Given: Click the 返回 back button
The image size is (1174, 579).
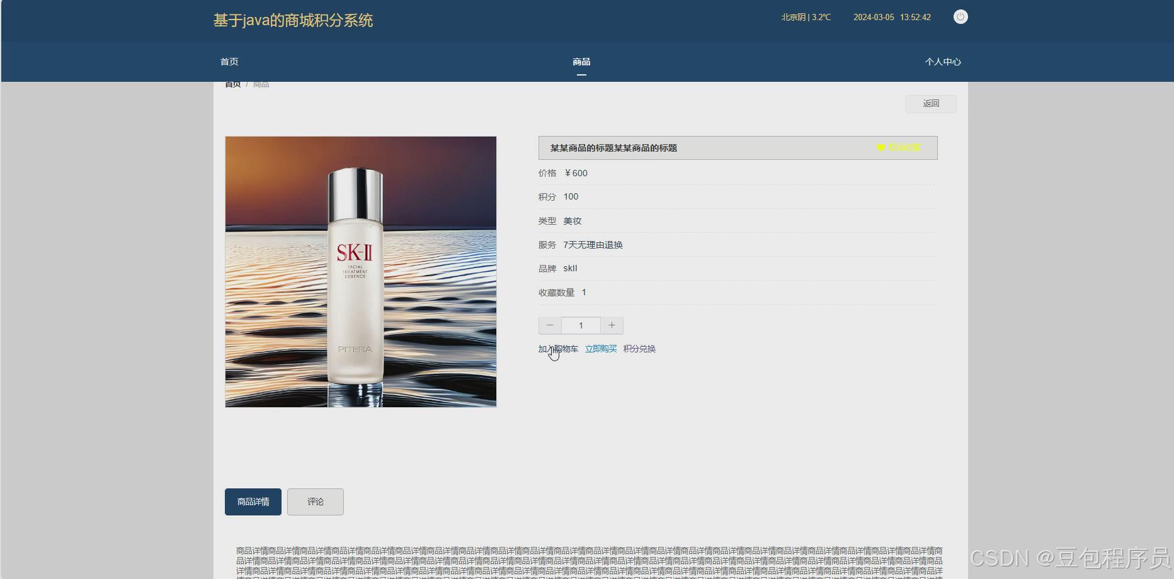Looking at the screenshot, I should (931, 104).
